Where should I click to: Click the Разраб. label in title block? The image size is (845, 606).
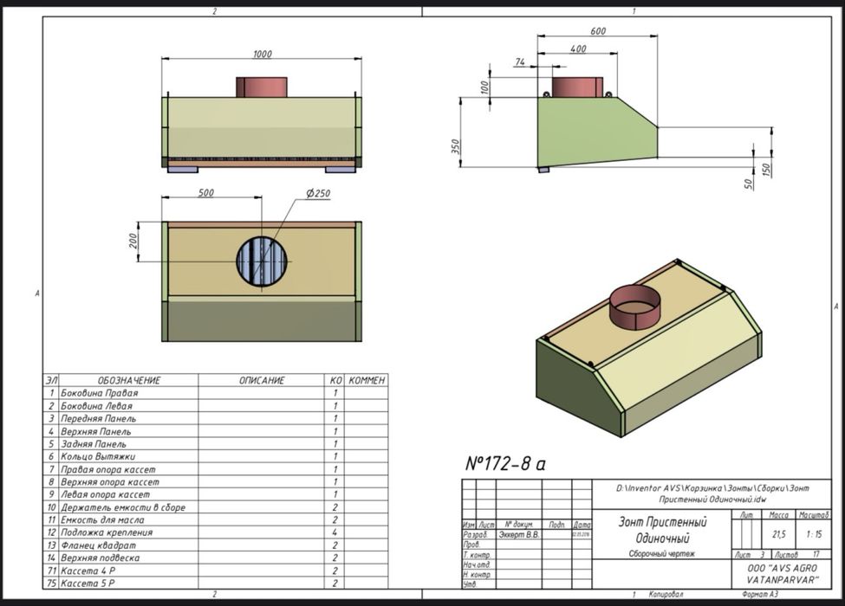(475, 535)
